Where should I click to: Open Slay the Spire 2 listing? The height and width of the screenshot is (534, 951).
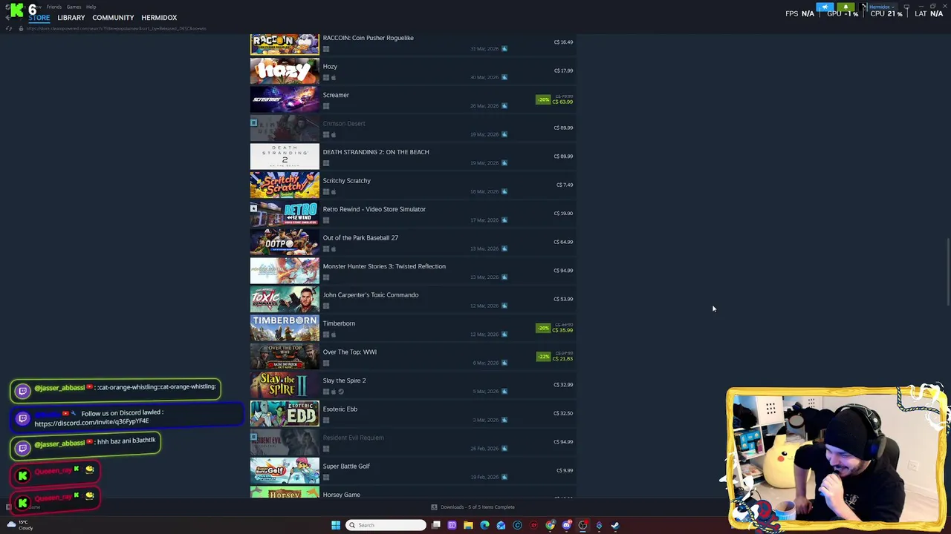click(x=412, y=385)
